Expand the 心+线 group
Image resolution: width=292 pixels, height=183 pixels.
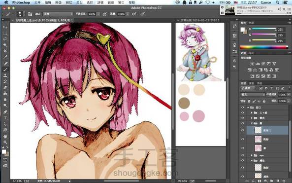(x=252, y=112)
